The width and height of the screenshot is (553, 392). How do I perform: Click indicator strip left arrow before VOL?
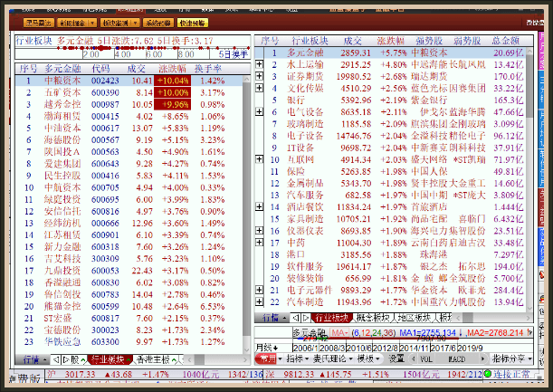(x=414, y=359)
